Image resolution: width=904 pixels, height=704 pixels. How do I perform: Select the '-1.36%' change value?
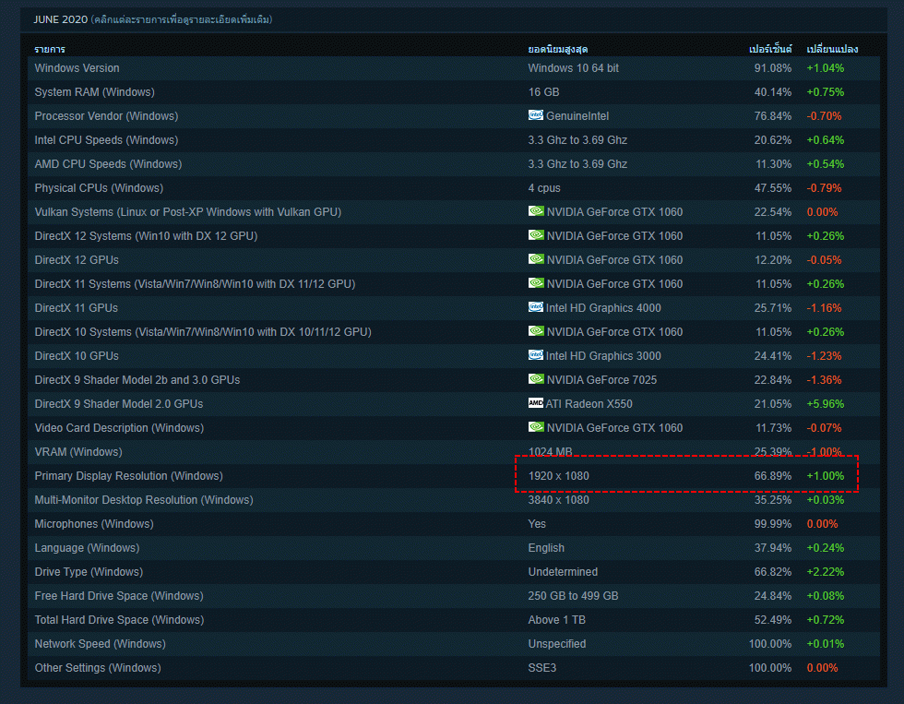[x=824, y=380]
